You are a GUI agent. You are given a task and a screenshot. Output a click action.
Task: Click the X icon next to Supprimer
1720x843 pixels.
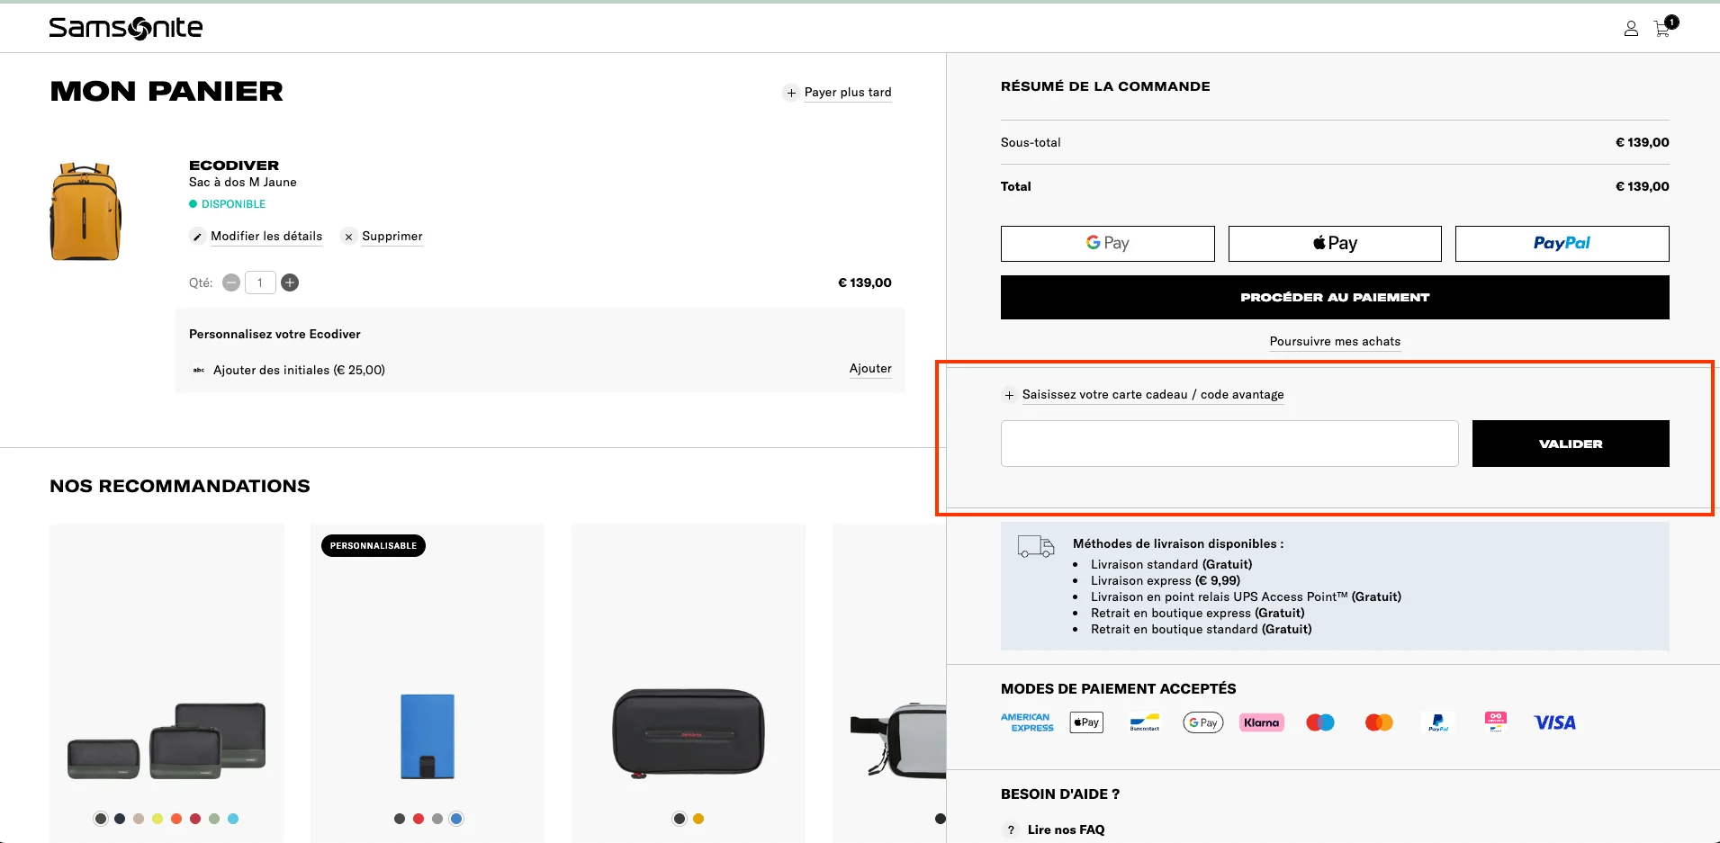pos(348,237)
